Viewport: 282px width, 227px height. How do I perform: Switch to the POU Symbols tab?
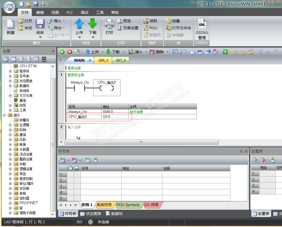coord(128,205)
